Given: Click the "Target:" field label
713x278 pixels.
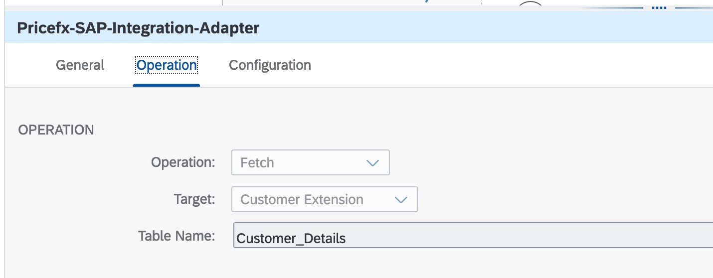Looking at the screenshot, I should click(194, 199).
